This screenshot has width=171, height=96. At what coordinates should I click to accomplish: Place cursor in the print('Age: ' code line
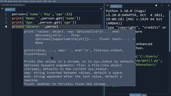tap(44, 22)
